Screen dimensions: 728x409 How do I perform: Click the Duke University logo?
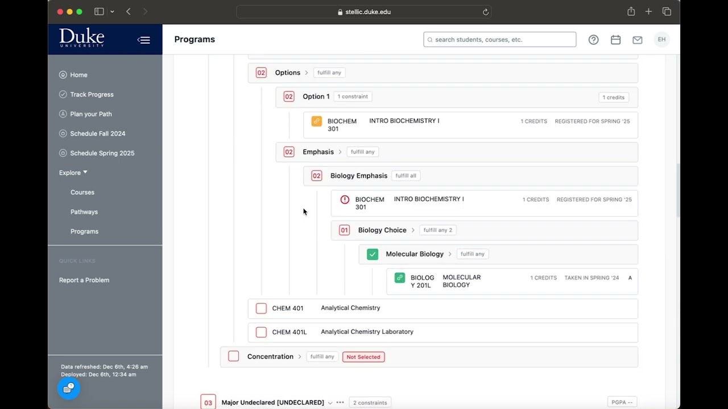pos(82,38)
